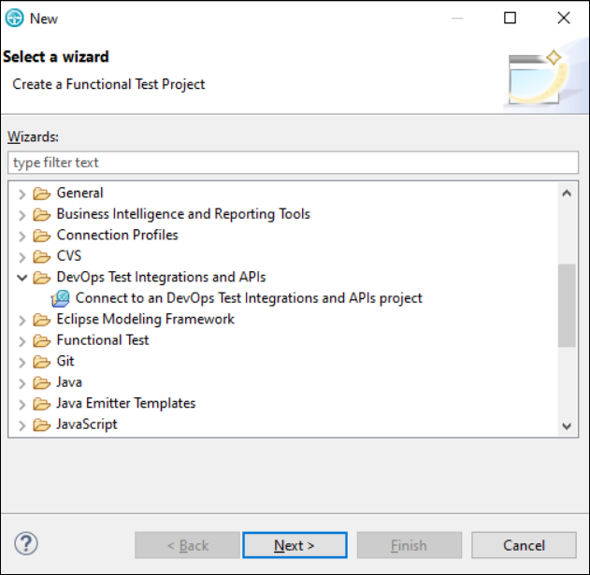Click the Git folder icon

tap(41, 362)
